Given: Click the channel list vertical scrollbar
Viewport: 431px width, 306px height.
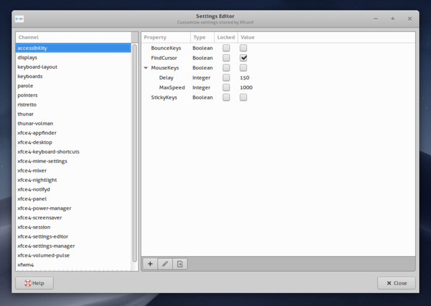Looking at the screenshot, I should [135, 153].
